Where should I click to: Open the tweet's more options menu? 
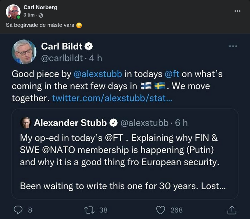click(233, 46)
